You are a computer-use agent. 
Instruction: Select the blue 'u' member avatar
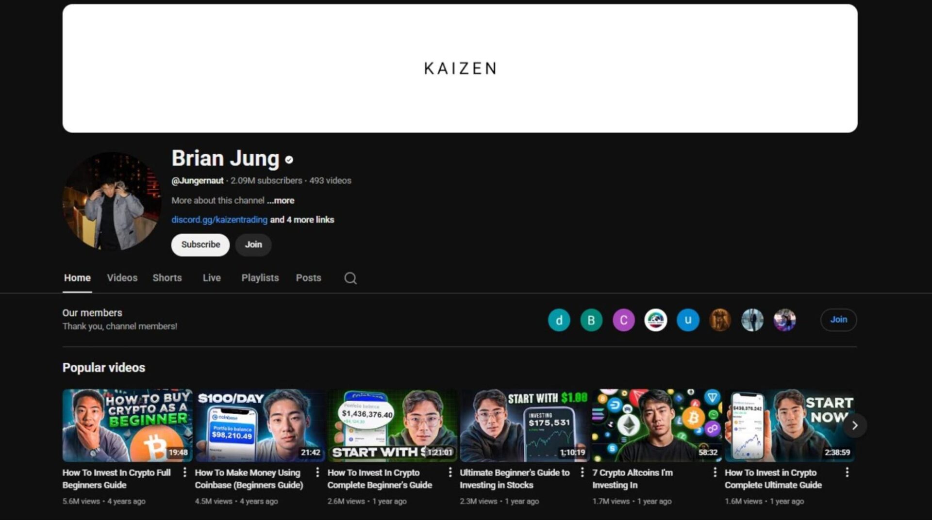(688, 320)
